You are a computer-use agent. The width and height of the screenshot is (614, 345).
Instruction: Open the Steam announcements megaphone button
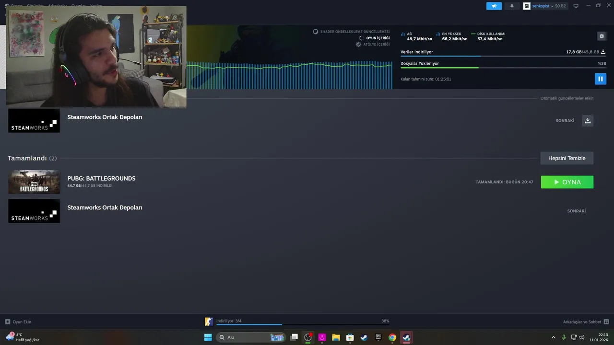click(494, 6)
